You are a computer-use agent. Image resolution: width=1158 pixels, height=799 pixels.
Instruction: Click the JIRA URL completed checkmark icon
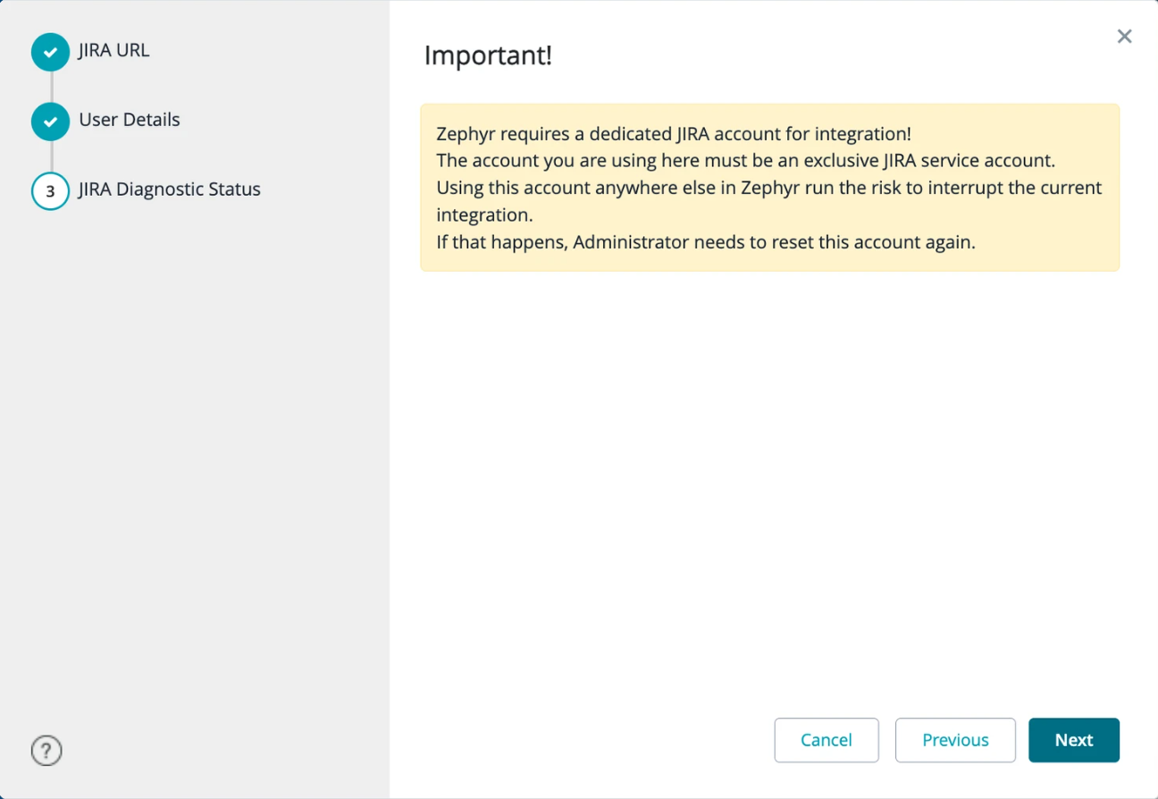[50, 52]
